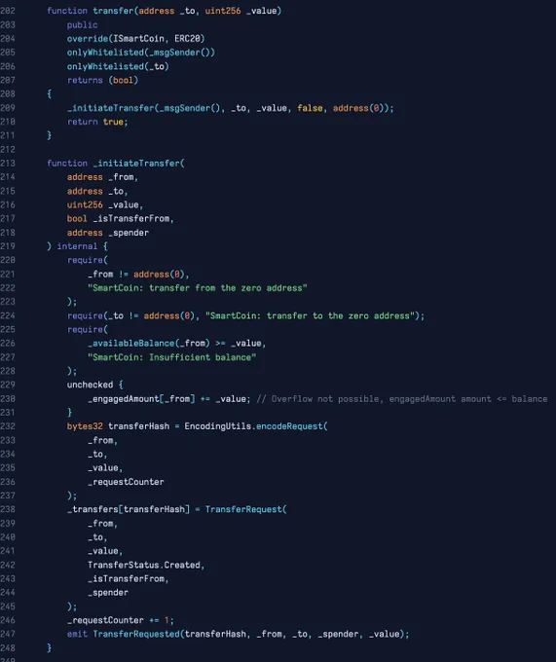Click 'TransferRequest(' constructor call
Image resolution: width=556 pixels, height=662 pixels.
point(245,509)
